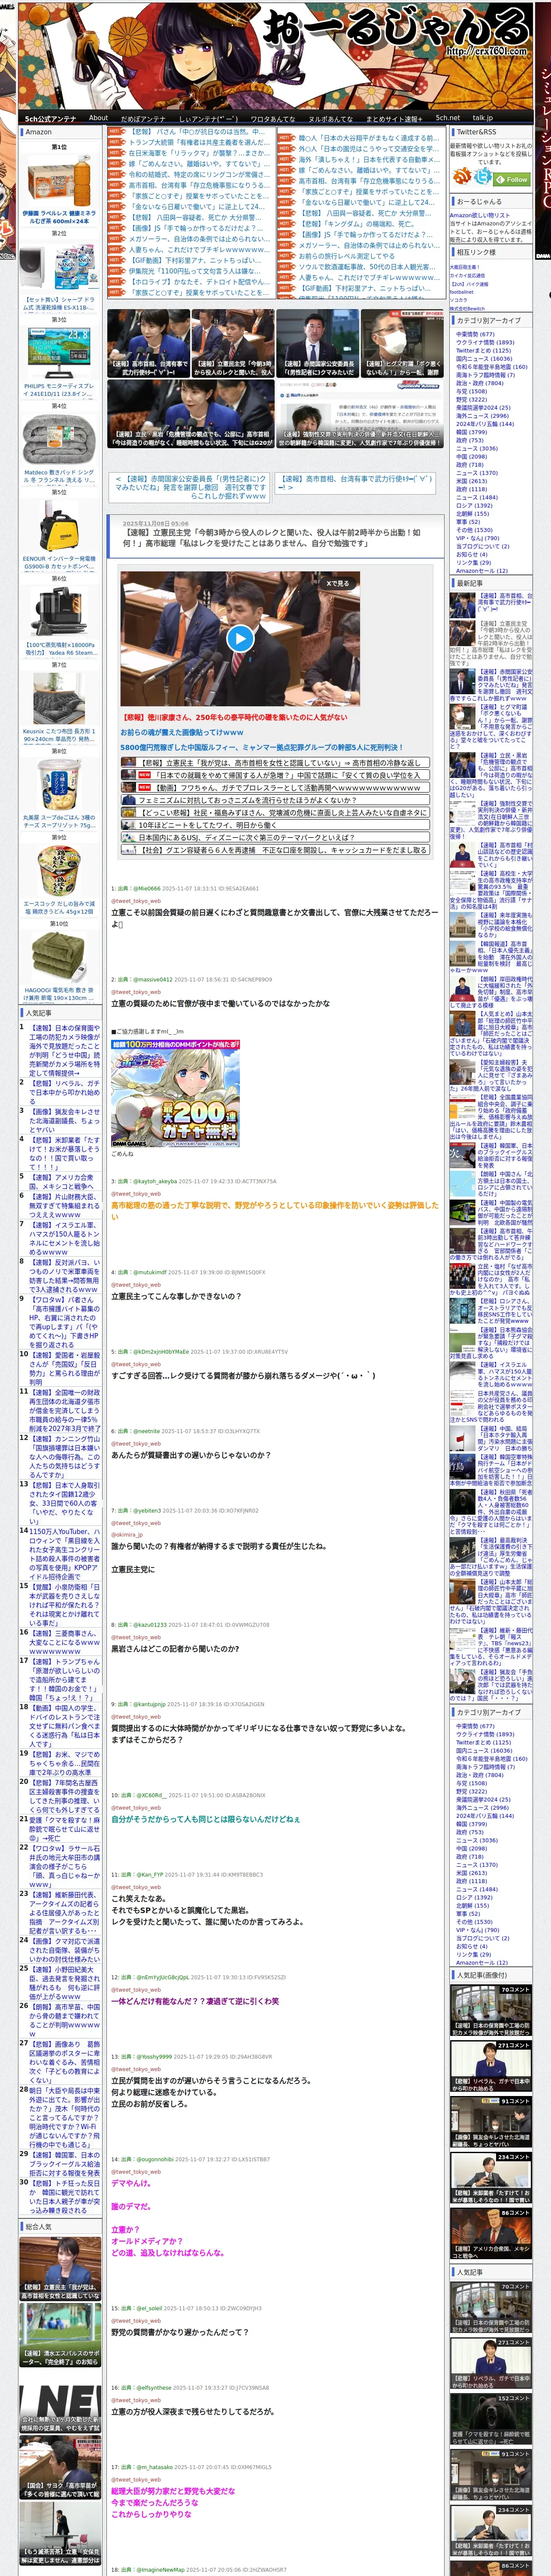
Task: Open the @okimira_jp mention link
Action: [127, 1534]
